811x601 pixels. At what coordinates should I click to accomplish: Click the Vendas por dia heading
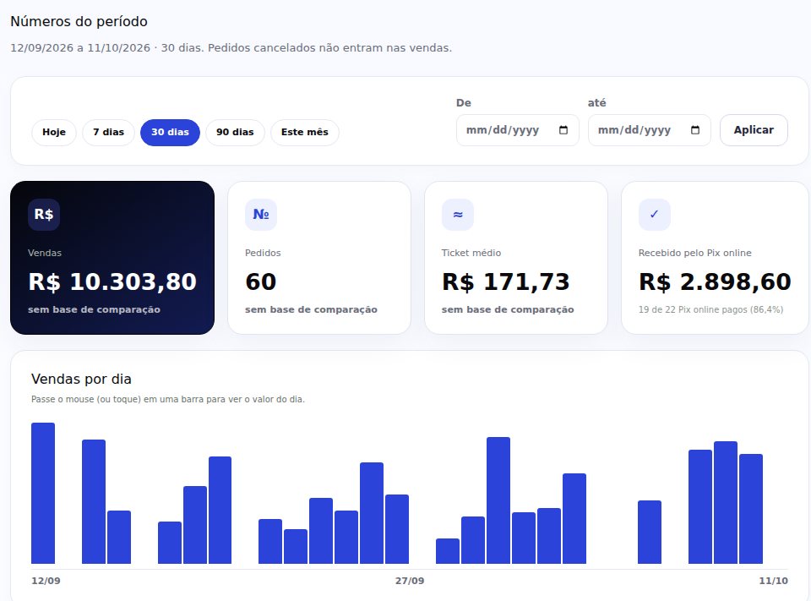81,379
